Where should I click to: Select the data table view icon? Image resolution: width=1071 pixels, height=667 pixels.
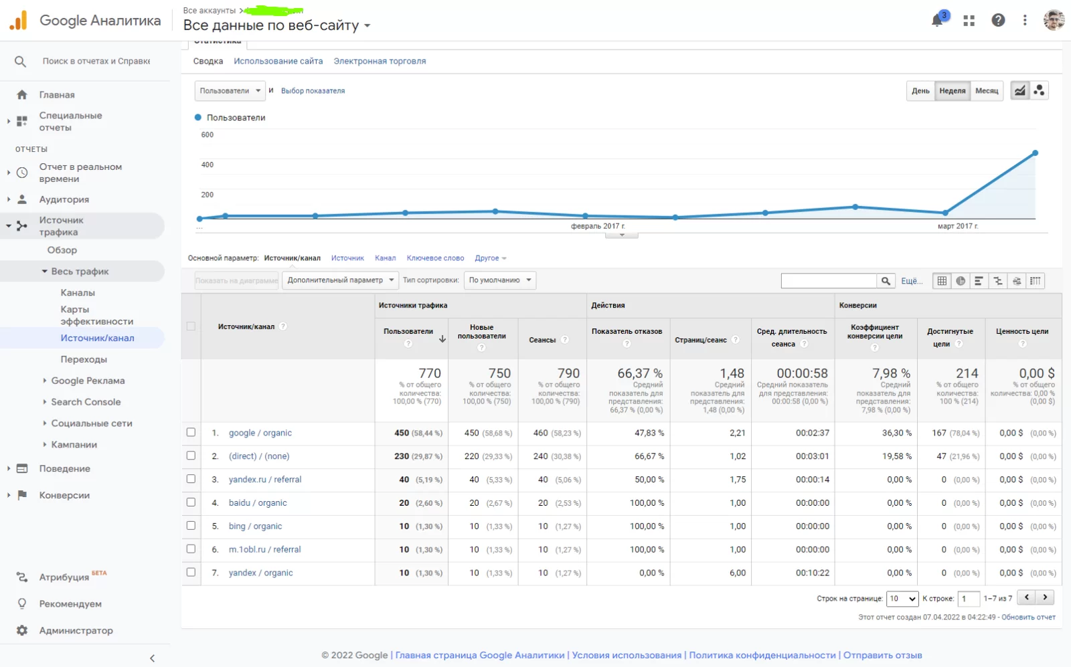point(942,281)
